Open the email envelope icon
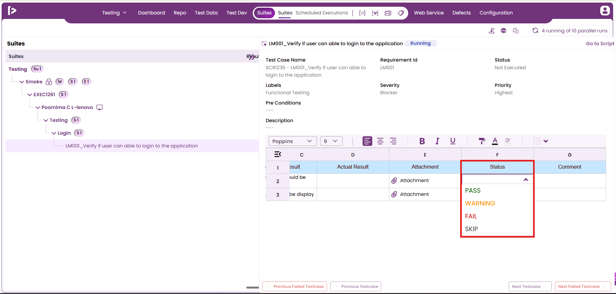 pyautogui.click(x=388, y=13)
